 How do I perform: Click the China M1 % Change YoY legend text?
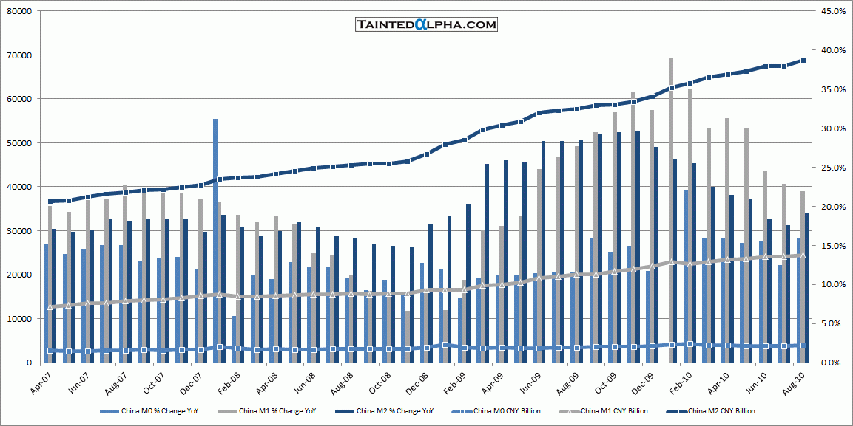(275, 410)
